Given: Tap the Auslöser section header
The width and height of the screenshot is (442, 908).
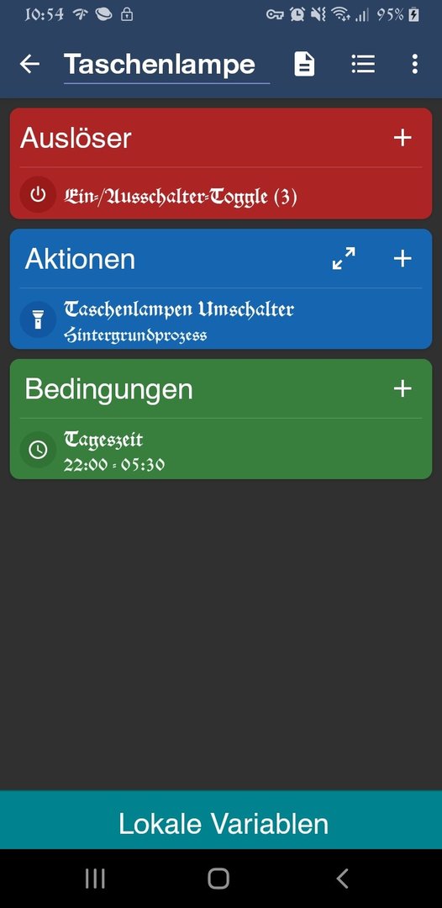Looking at the screenshot, I should pyautogui.click(x=76, y=139).
